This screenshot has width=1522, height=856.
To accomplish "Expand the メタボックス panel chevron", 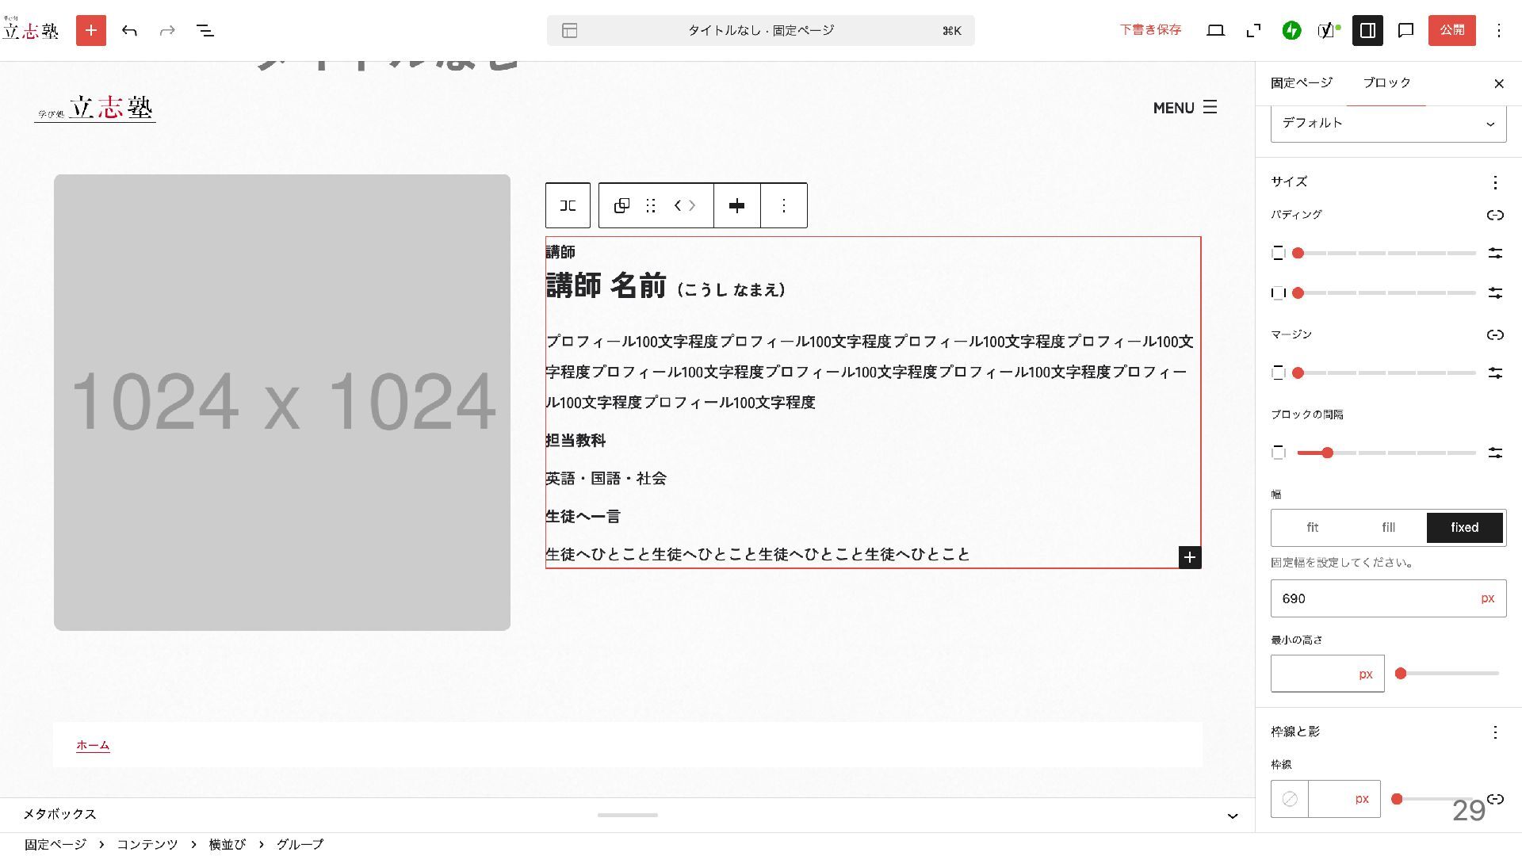I will pyautogui.click(x=1232, y=816).
